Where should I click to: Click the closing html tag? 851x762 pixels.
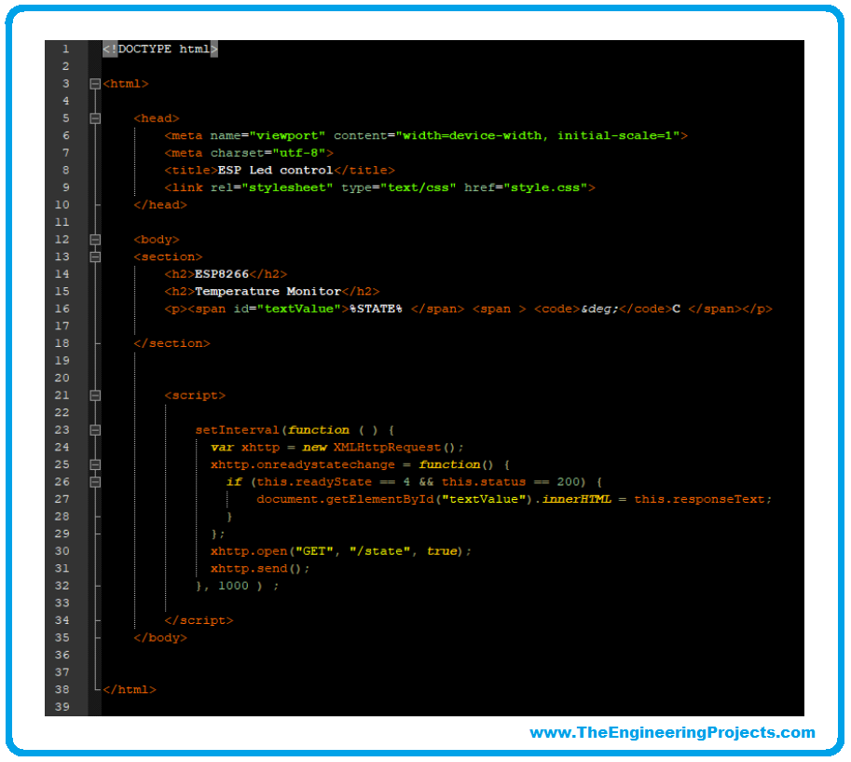click(x=130, y=690)
